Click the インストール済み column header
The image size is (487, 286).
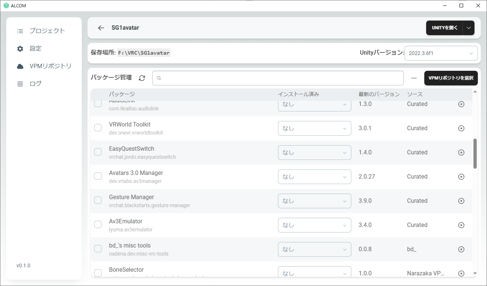tap(299, 94)
